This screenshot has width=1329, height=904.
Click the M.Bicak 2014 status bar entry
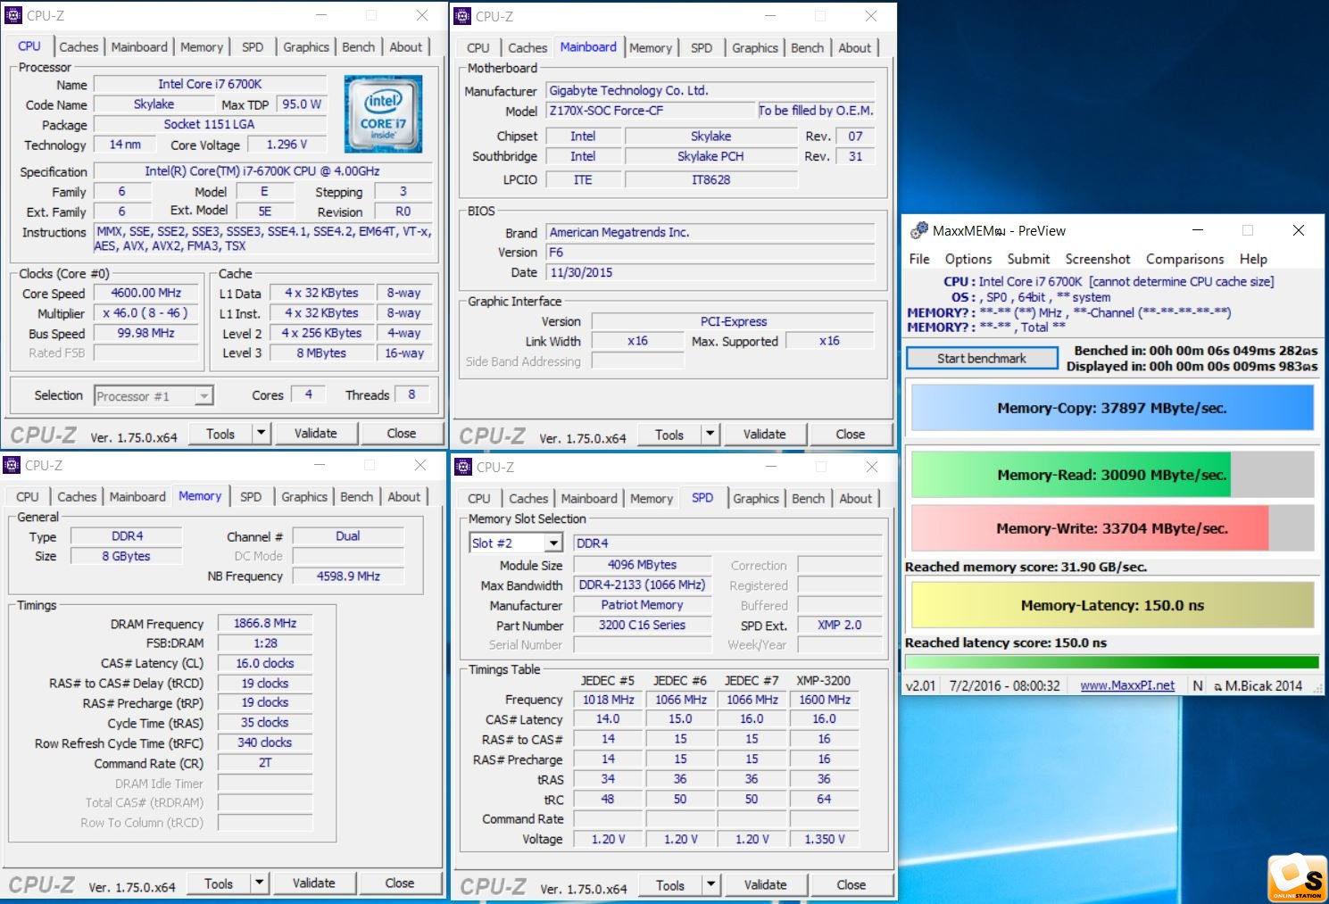(x=1258, y=685)
